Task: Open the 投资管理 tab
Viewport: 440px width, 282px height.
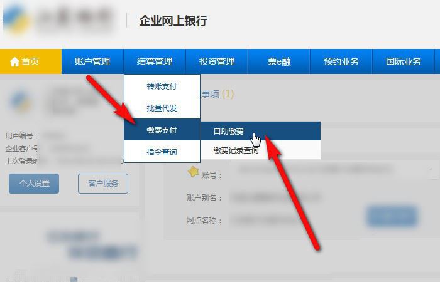Action: click(x=217, y=61)
